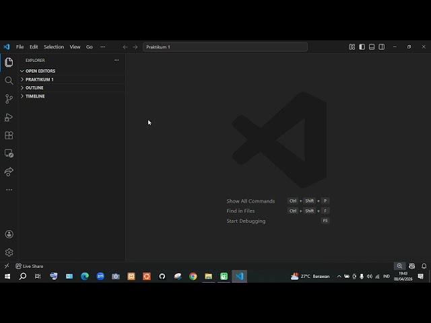Open Action Center notification icon
431x323 pixels.
(x=420, y=277)
